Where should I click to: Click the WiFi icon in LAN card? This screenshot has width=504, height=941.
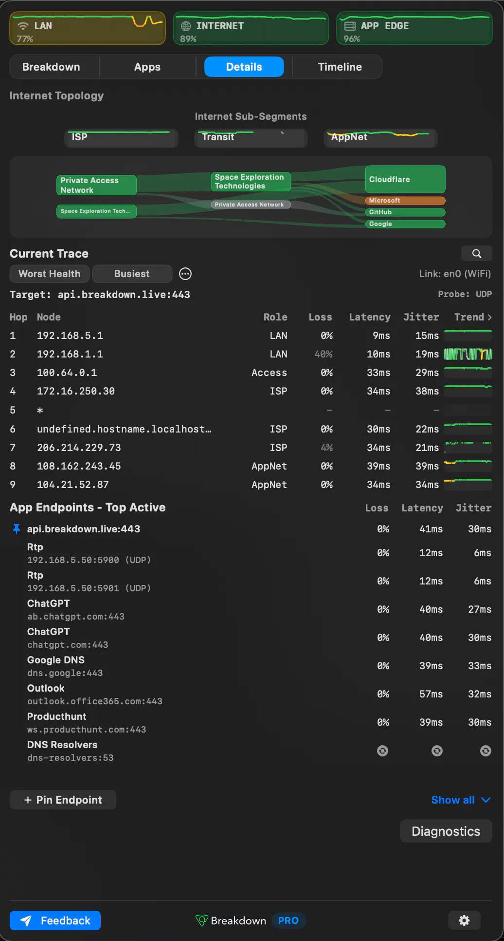point(23,26)
